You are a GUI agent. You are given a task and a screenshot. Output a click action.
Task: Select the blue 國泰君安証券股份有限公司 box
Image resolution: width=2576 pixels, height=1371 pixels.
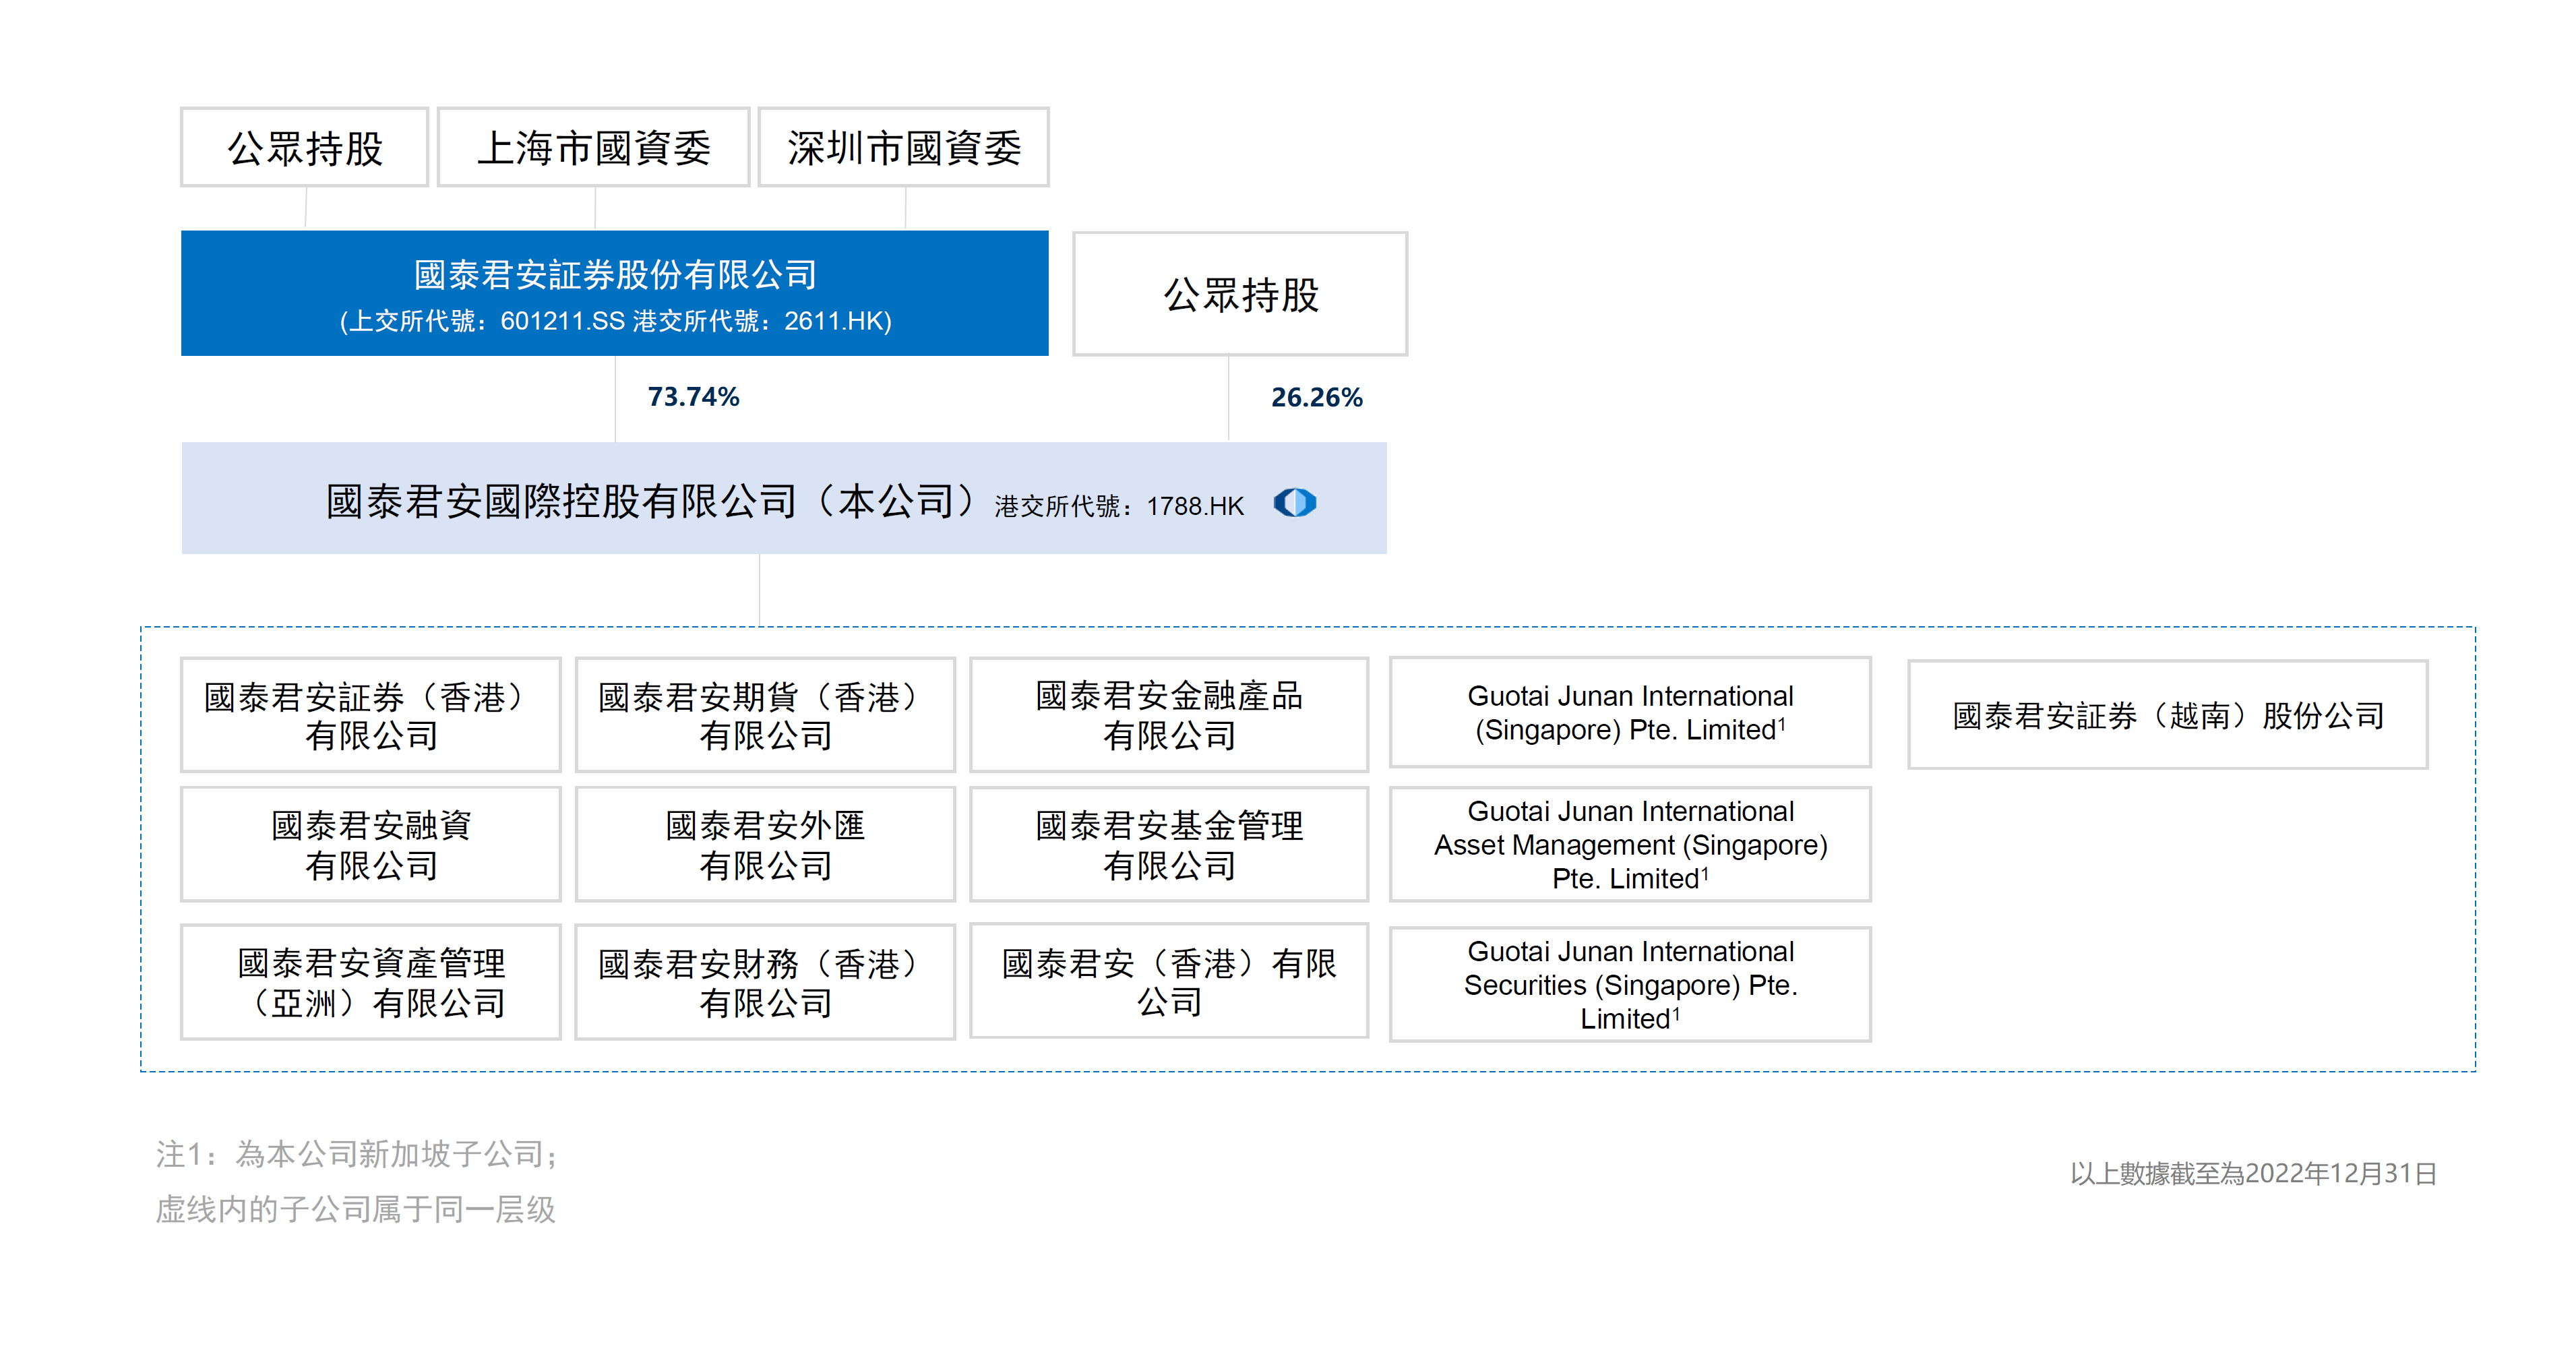[x=615, y=293]
